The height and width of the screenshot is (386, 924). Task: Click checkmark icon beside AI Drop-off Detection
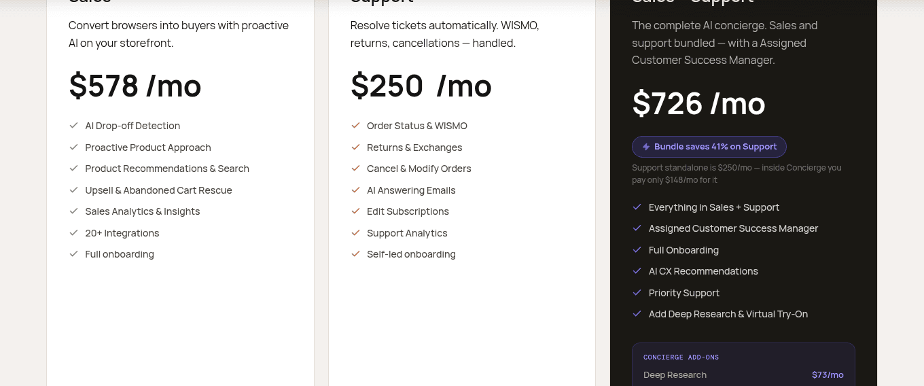(73, 125)
